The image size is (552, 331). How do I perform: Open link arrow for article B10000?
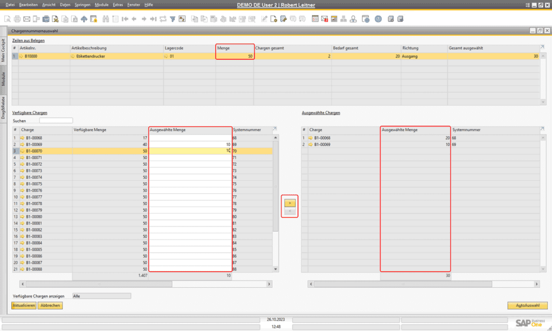21,56
